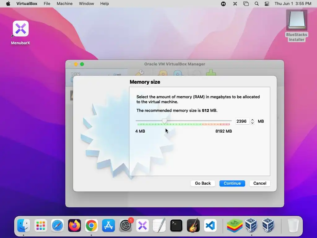Click the Stage Manager windows icon in menu bar
Viewport: 317px width, 238px height.
click(x=246, y=4)
